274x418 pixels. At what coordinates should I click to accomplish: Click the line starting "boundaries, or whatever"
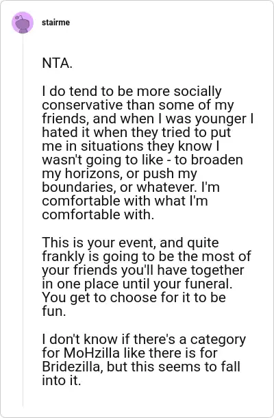click(131, 187)
